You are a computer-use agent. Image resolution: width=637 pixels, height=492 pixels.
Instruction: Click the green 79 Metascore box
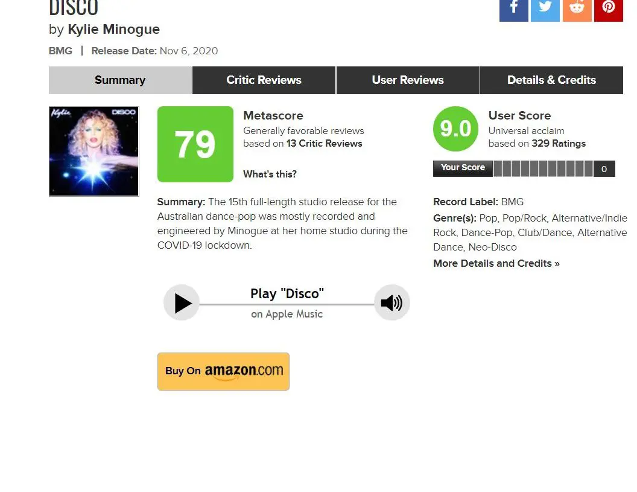tap(195, 144)
